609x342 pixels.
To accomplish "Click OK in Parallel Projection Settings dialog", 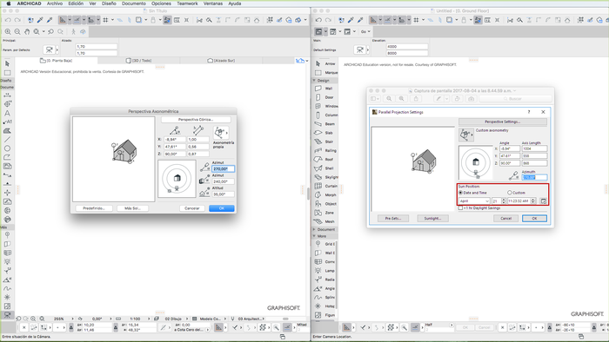I will point(534,219).
